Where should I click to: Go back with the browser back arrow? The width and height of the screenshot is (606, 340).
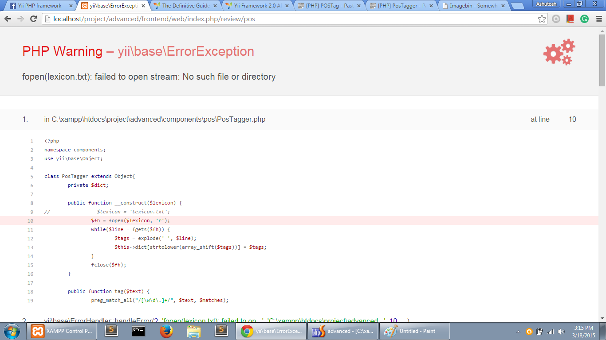(8, 19)
